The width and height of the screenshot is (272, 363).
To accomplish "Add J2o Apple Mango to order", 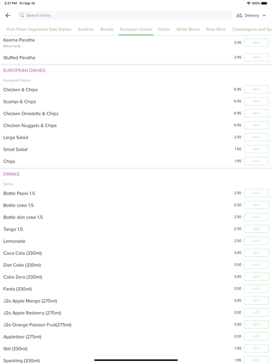I will [x=256, y=301].
